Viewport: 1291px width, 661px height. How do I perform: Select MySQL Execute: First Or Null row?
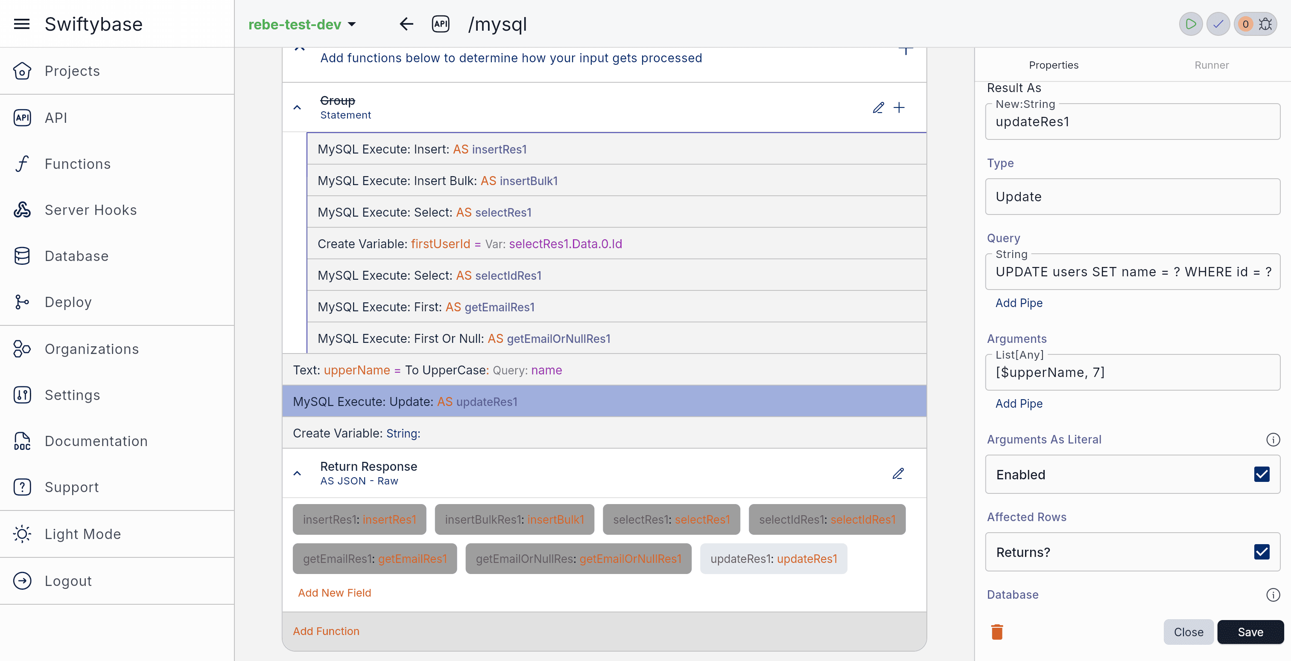(616, 339)
